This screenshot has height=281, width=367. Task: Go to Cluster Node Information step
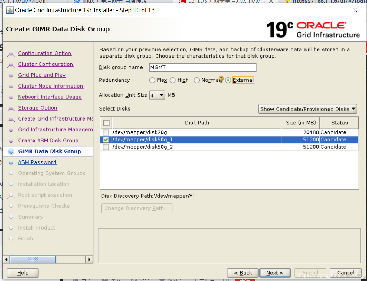point(51,86)
